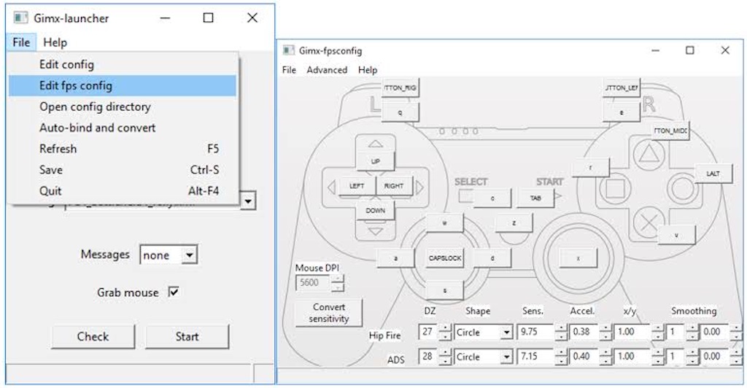The image size is (747, 388).
Task: Increase the ADS x/y value with up arrow
Action: pyautogui.click(x=658, y=353)
